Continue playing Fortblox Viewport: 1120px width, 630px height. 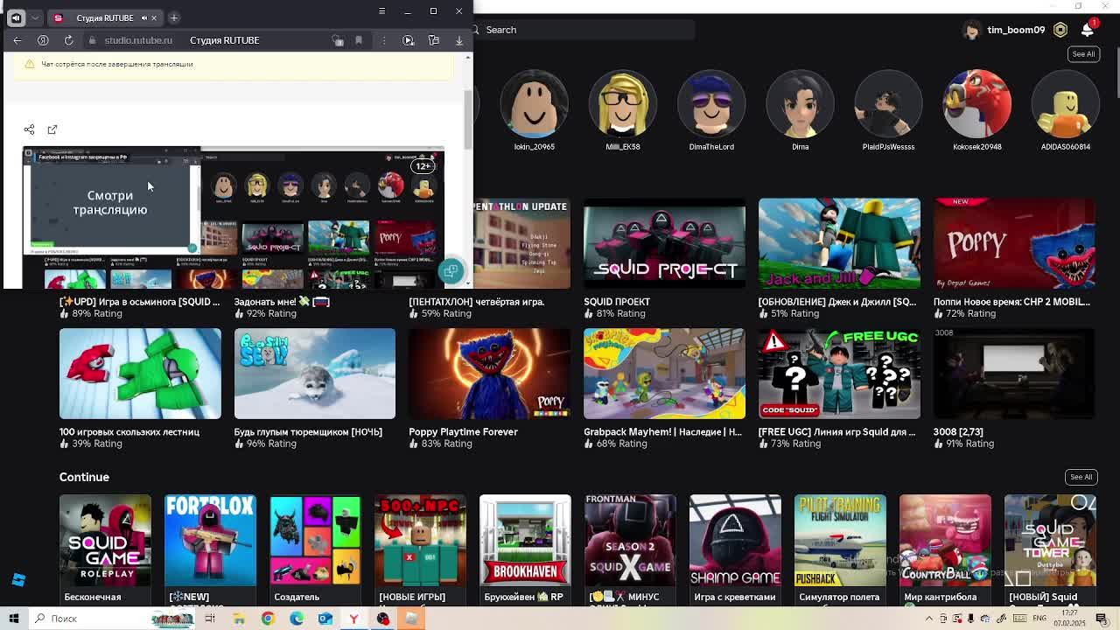click(210, 541)
